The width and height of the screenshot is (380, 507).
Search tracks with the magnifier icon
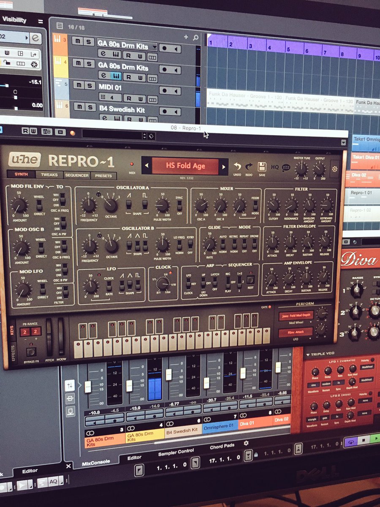[195, 38]
